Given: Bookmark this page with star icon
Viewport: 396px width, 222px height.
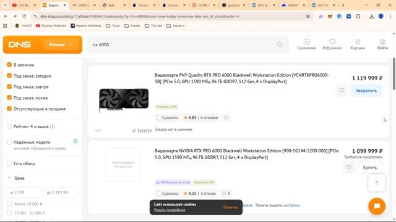Looking at the screenshot, I should click(x=308, y=17).
